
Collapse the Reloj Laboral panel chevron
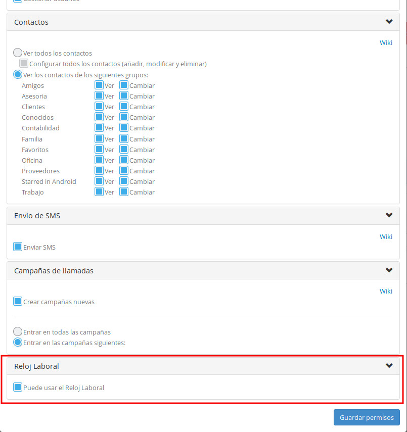coord(389,366)
